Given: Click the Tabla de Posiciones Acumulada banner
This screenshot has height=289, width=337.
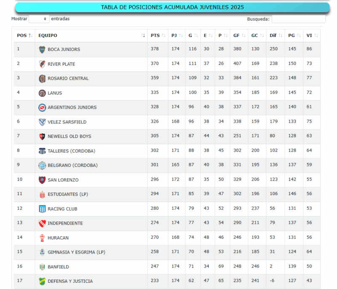Looking at the screenshot, I should [x=172, y=8].
